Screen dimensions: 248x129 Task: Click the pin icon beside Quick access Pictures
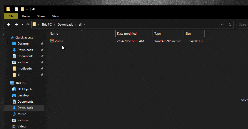[x=42, y=62]
